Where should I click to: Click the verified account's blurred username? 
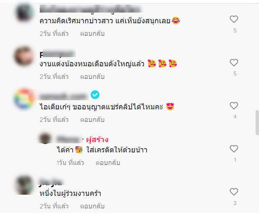pos(64,96)
